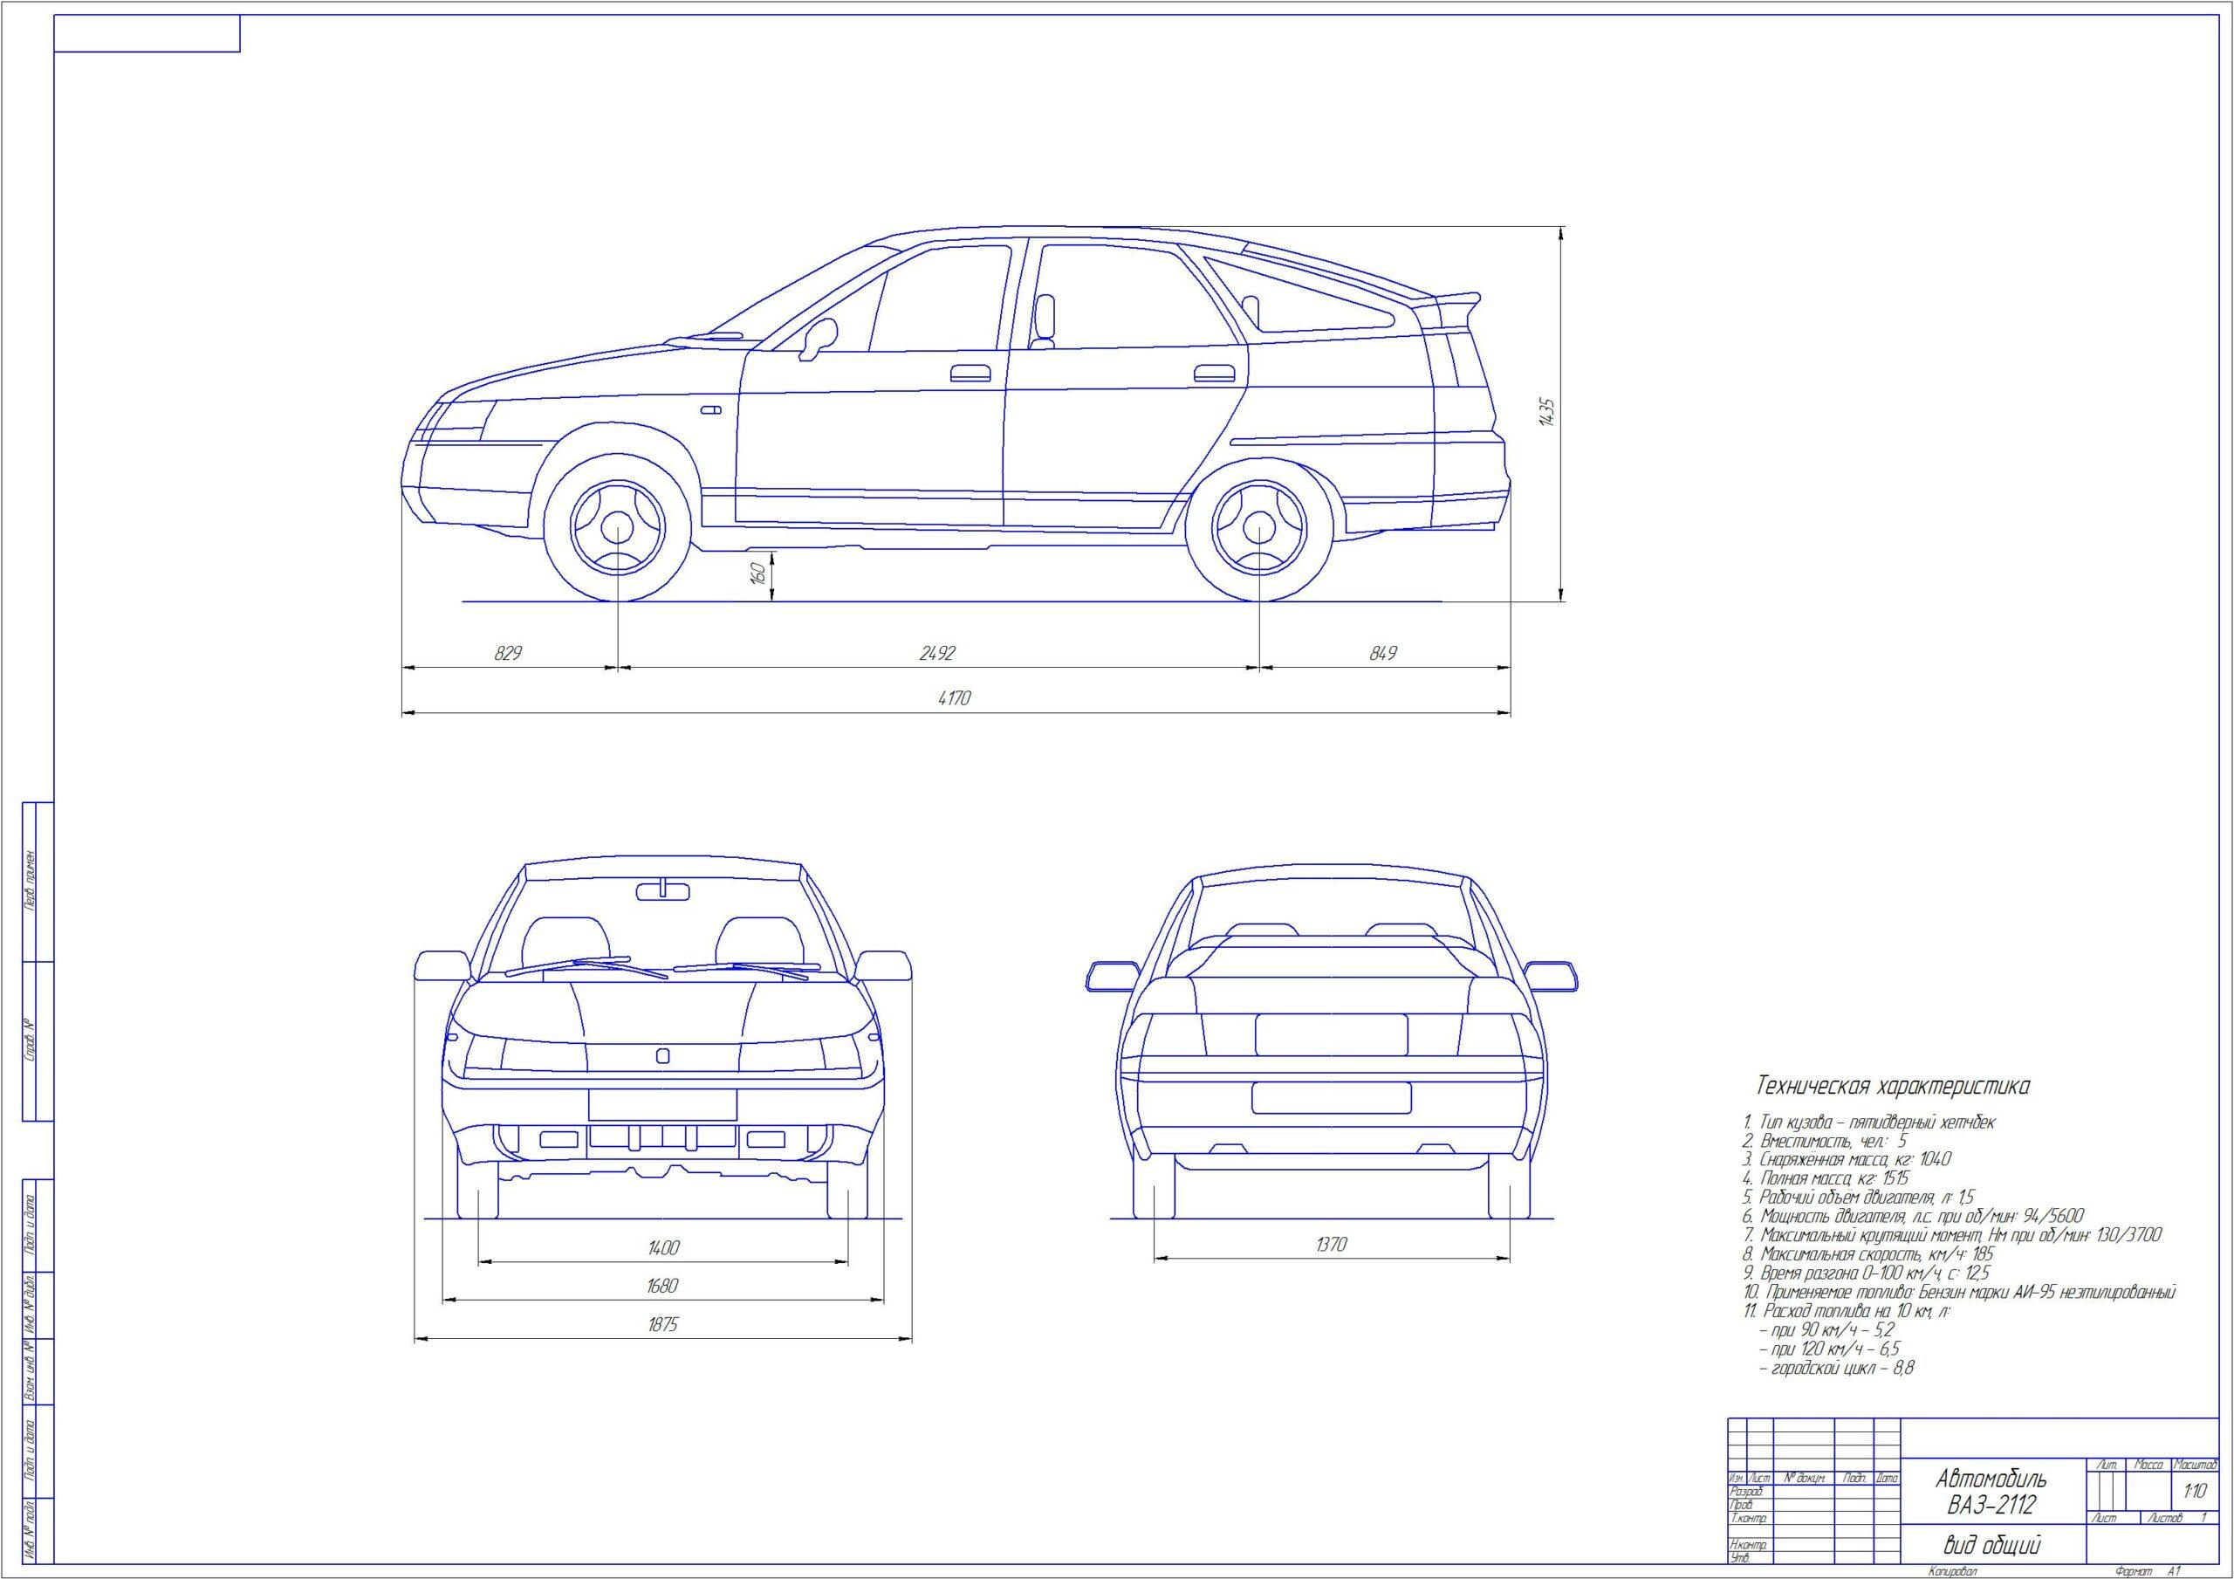Click the front wheel hub in side view
The image size is (2234, 1579).
(617, 527)
